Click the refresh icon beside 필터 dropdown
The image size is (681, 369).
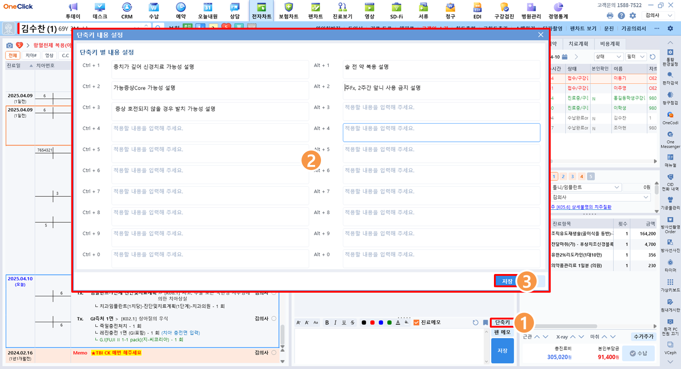coord(652,57)
